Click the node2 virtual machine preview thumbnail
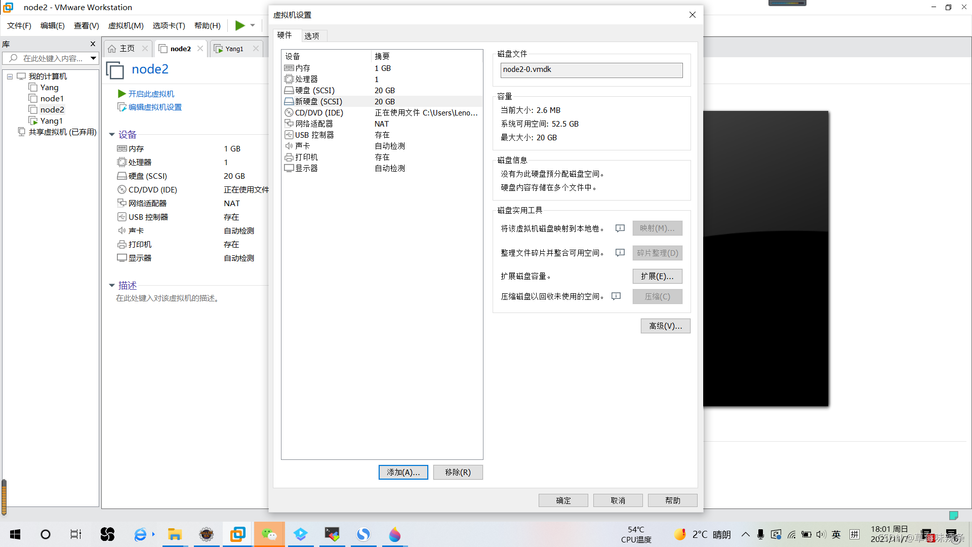The height and width of the screenshot is (547, 972). (x=765, y=258)
